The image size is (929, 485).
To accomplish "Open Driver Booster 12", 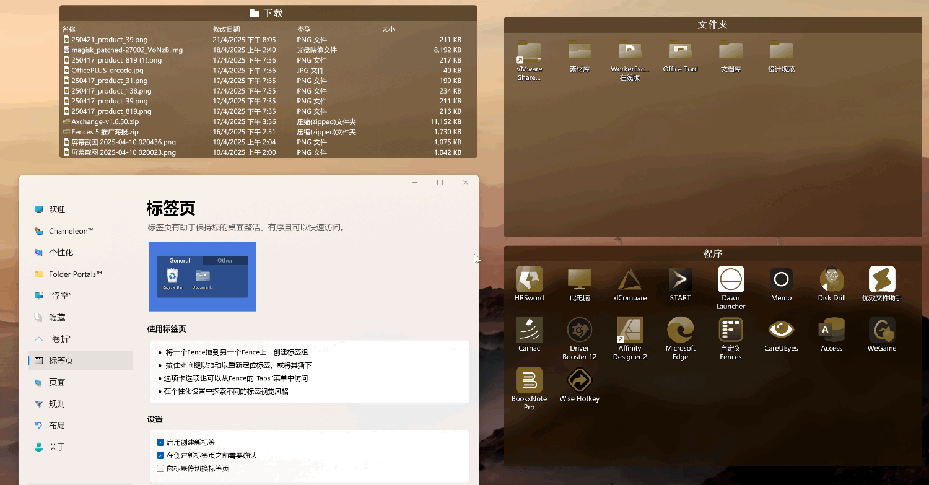I will click(x=579, y=339).
